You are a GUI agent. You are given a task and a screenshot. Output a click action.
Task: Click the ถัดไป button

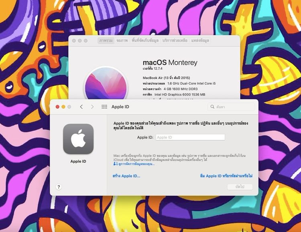(240, 187)
